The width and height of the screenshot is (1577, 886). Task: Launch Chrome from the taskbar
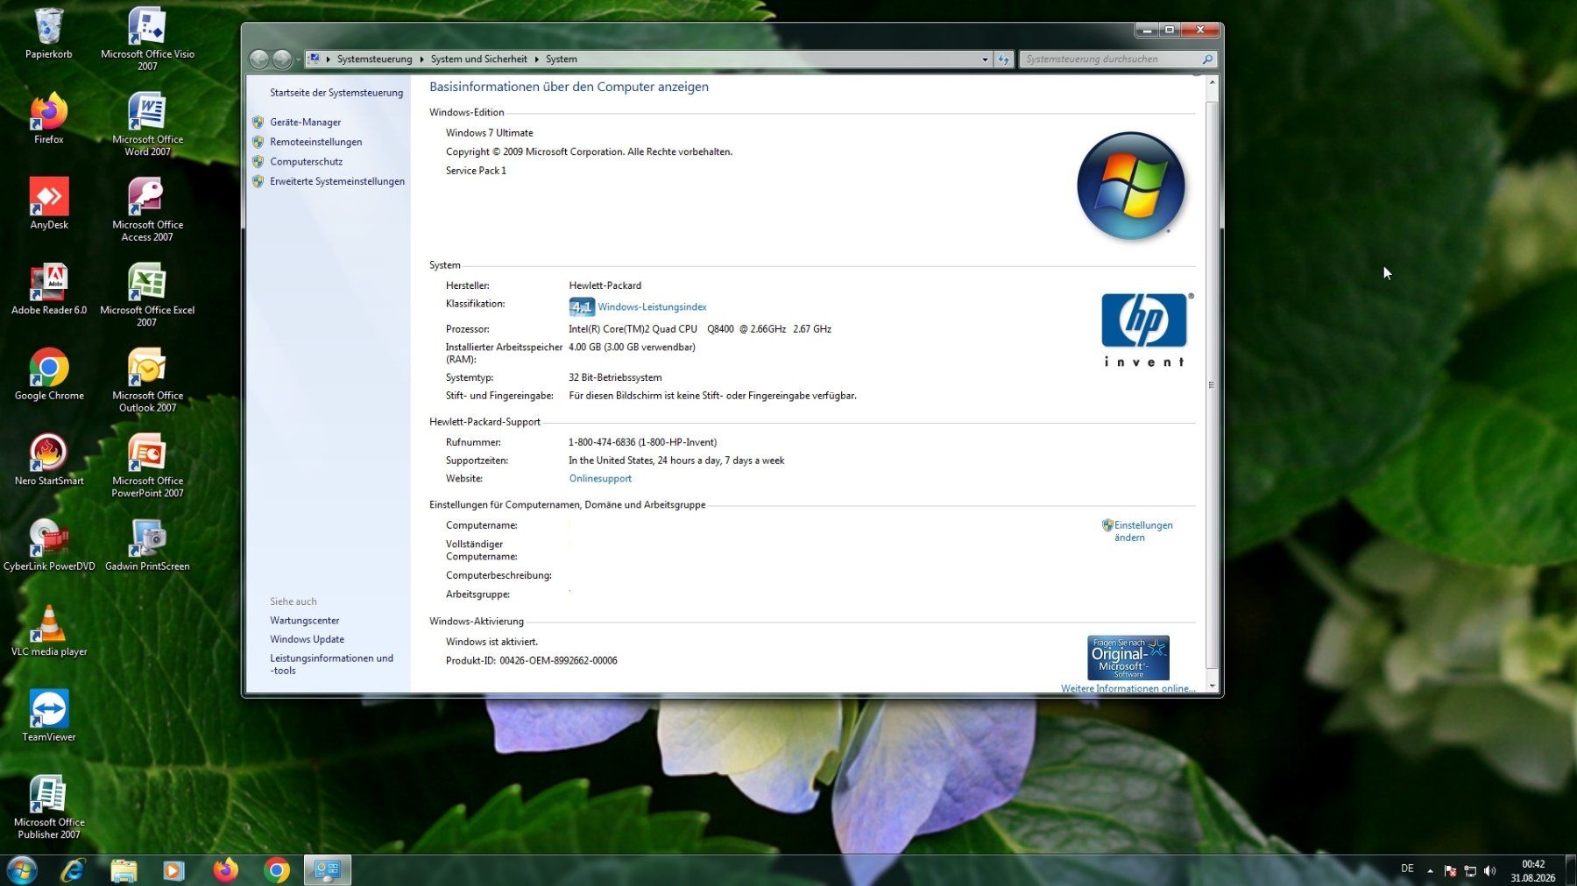click(276, 870)
